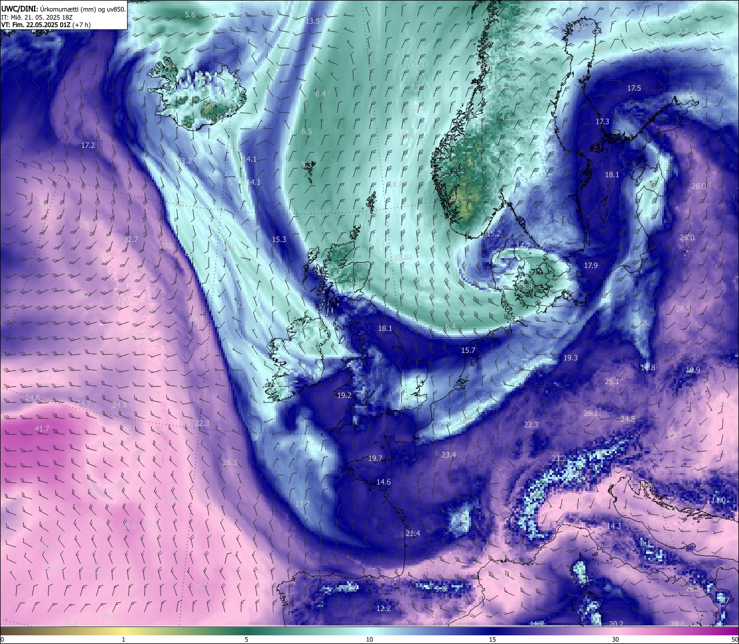Image resolution: width=739 pixels, height=644 pixels.
Task: Click the 17.2 value west of Iceland
Action: coord(88,146)
